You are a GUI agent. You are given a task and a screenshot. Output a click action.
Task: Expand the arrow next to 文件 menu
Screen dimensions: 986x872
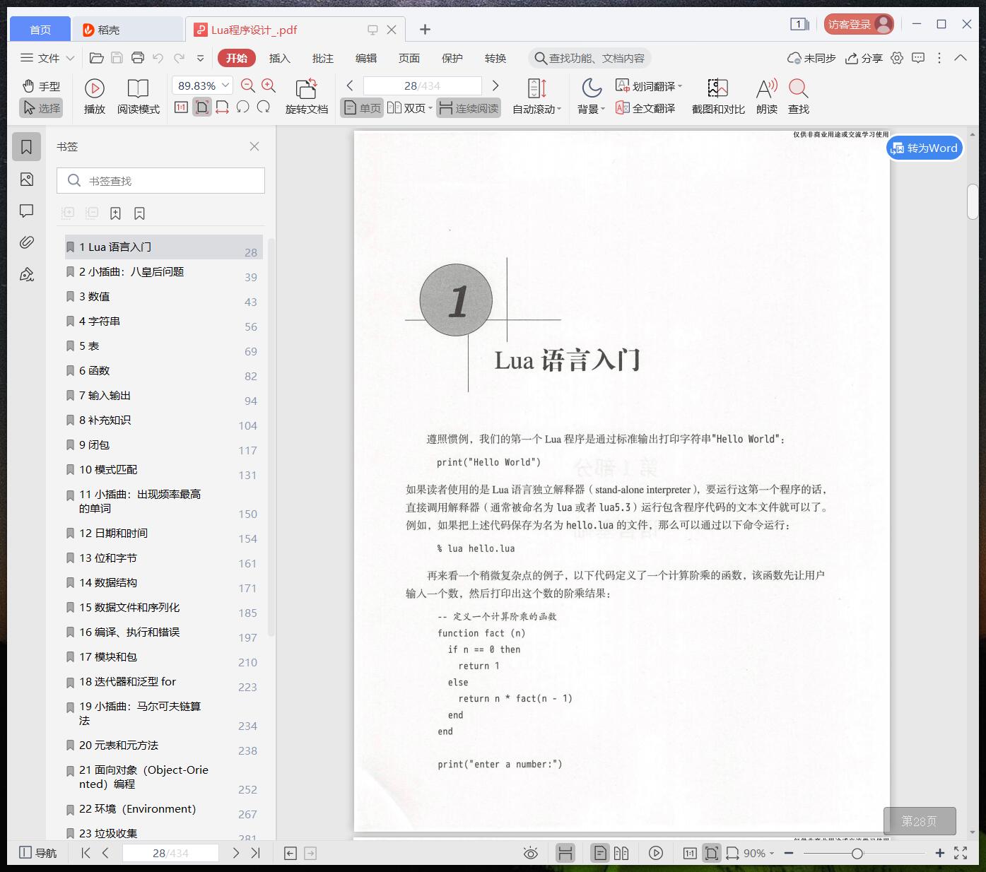click(x=70, y=58)
